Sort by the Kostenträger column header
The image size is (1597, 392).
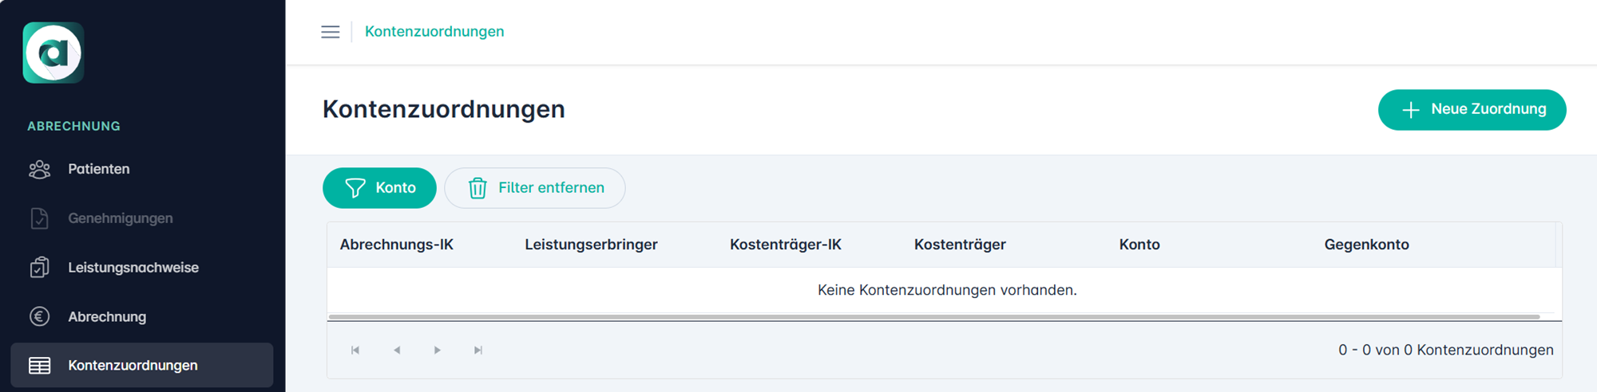[x=960, y=245]
